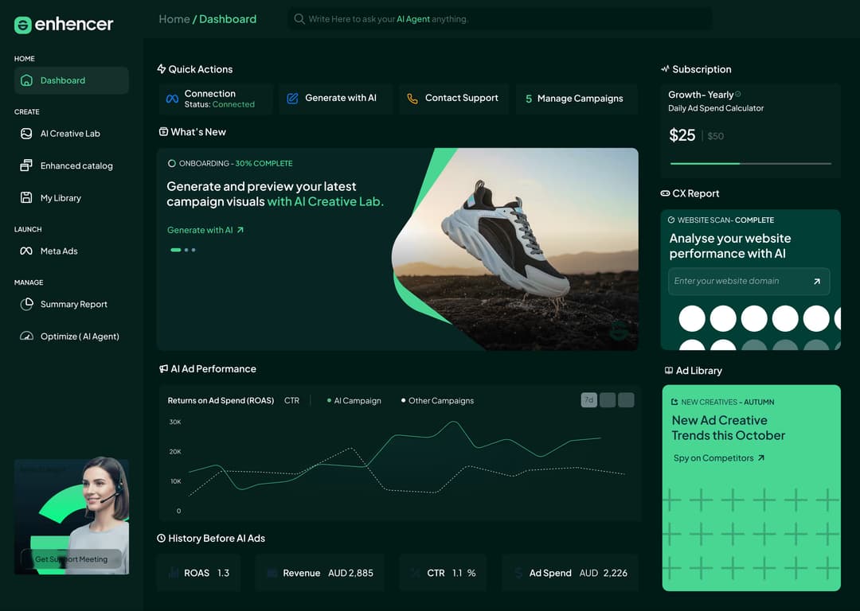Click the arrow in the website domain field
The width and height of the screenshot is (860, 611).
(816, 281)
